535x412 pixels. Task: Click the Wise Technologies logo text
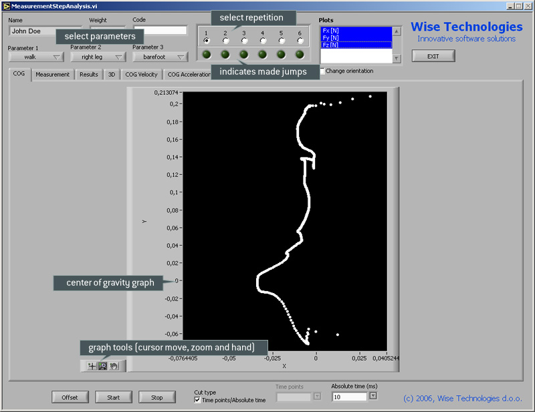pos(466,27)
